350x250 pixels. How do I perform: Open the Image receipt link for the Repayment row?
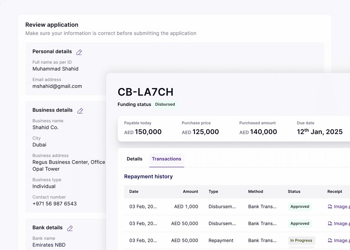[x=342, y=241]
